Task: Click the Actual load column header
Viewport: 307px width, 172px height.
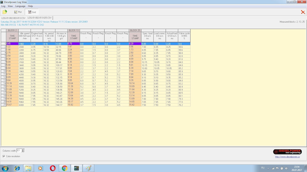Action: point(172,37)
